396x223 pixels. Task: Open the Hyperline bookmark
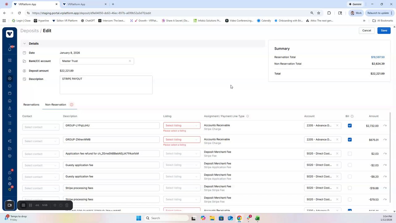point(41,21)
